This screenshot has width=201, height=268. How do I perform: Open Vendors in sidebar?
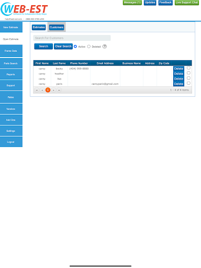[x=11, y=109]
